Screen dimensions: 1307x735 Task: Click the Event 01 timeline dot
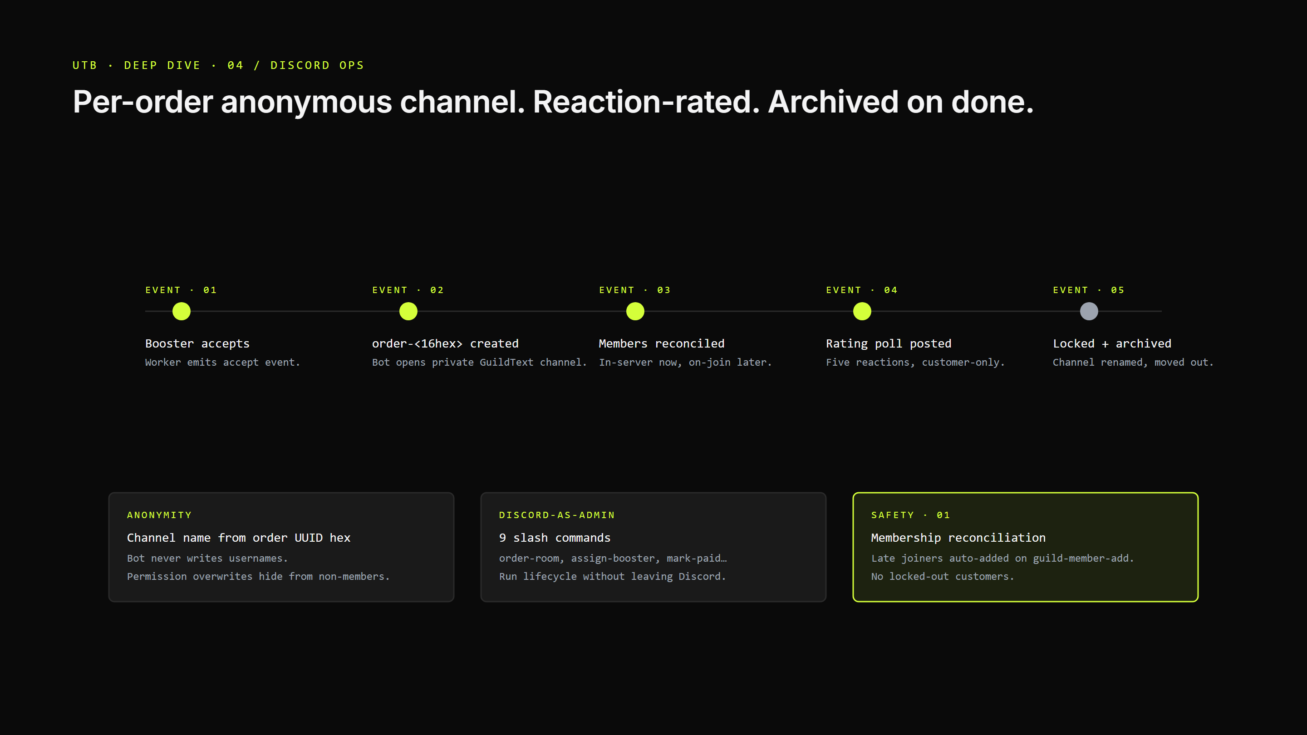click(181, 311)
